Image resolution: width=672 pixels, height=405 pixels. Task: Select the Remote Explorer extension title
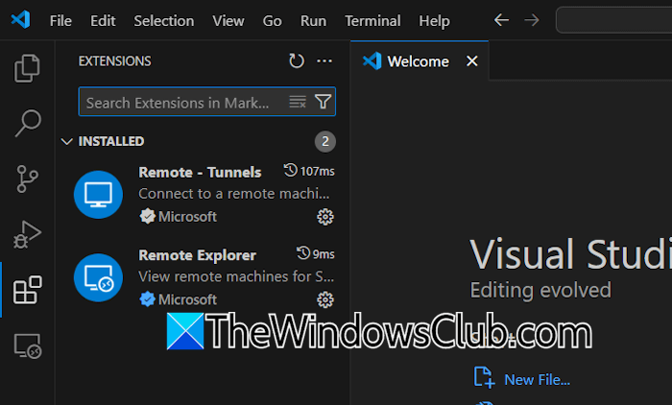tap(197, 255)
